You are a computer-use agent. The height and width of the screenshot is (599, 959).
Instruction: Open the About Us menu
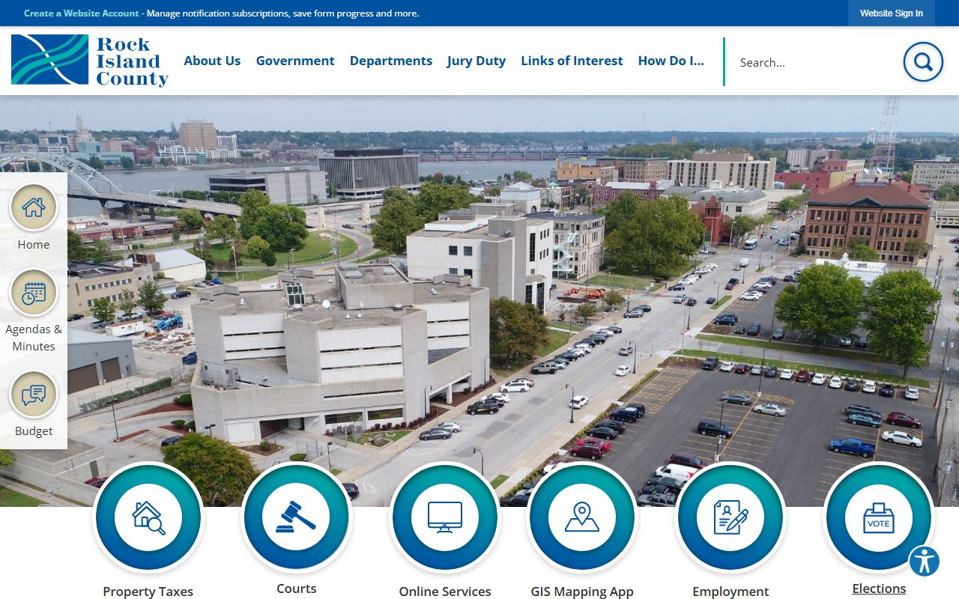pos(212,61)
